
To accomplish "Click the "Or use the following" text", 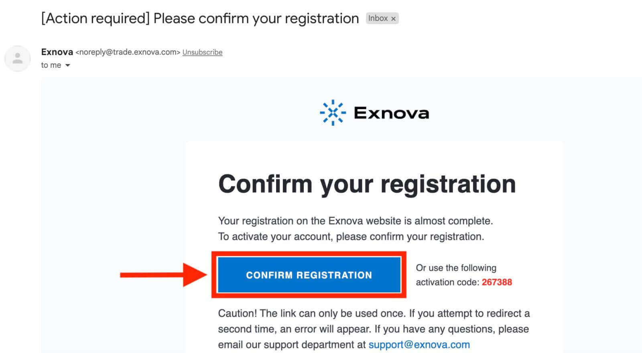I will [x=456, y=268].
